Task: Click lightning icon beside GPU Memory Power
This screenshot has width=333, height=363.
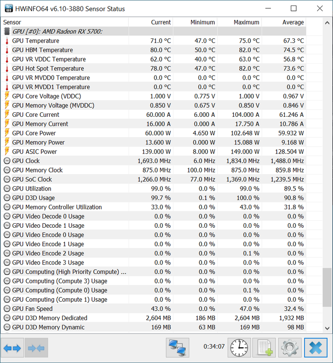Action: 7,142
